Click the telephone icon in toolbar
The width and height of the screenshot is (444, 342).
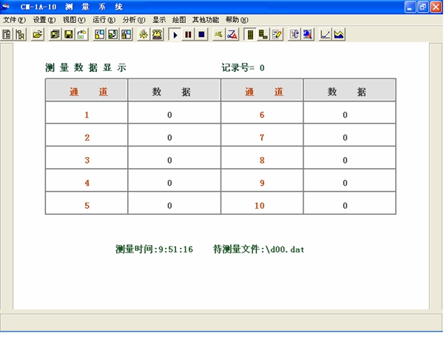[157, 34]
